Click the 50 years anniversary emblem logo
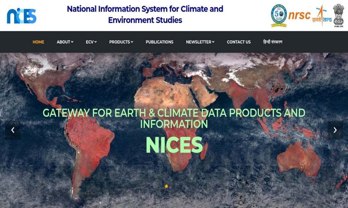This screenshot has height=208, width=348. pyautogui.click(x=279, y=15)
